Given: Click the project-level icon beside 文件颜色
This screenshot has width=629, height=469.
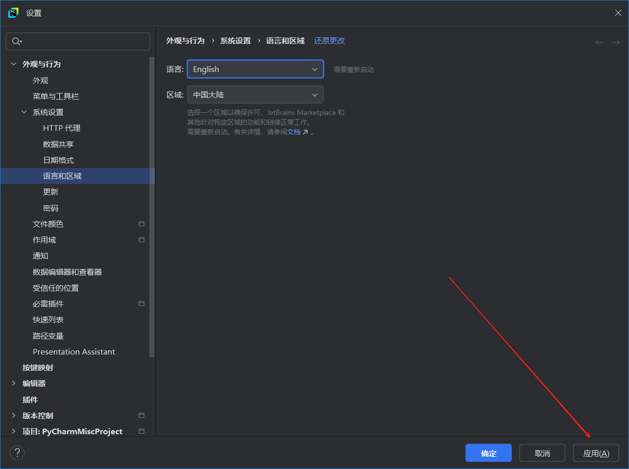Looking at the screenshot, I should 142,224.
